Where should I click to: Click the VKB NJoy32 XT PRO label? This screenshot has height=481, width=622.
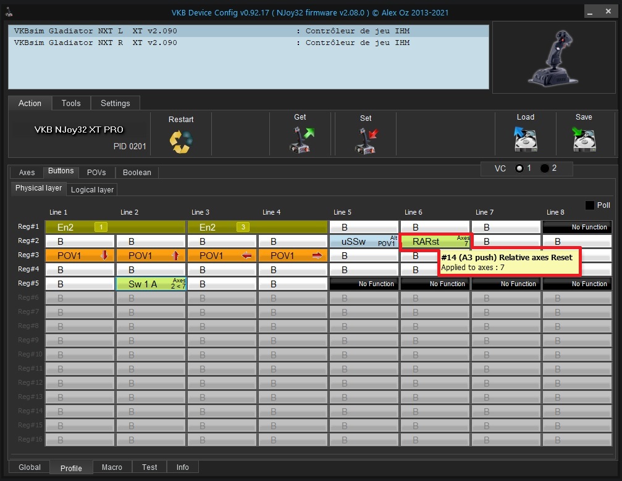click(78, 129)
